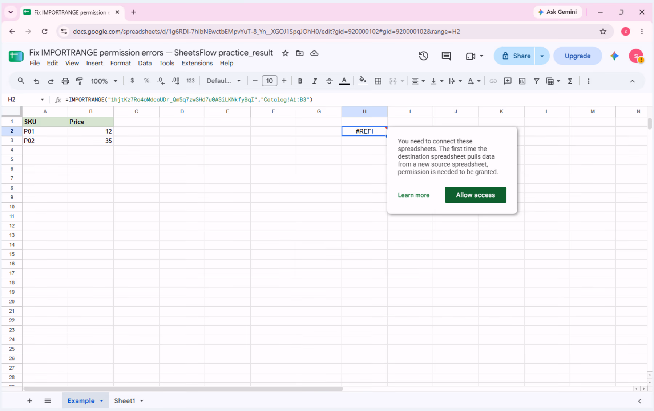Expand the merge cells dropdown arrow
Screen dimensions: 654x411
[402, 81]
